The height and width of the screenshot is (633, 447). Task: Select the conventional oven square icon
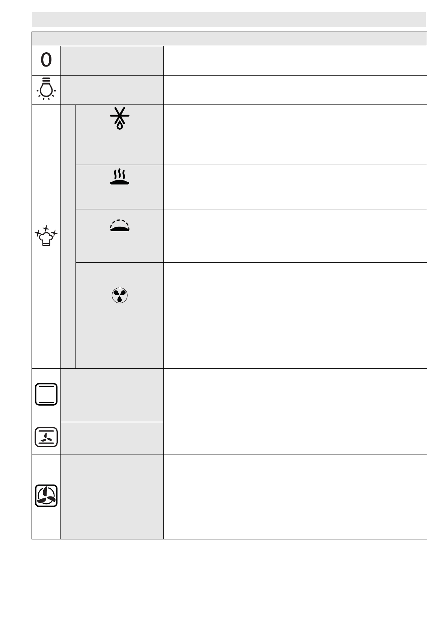tap(46, 394)
